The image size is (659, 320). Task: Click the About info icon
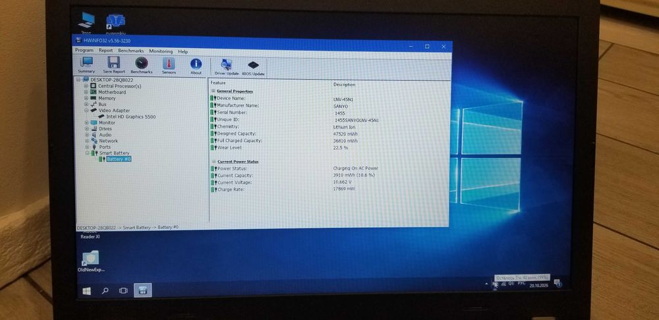click(x=196, y=67)
